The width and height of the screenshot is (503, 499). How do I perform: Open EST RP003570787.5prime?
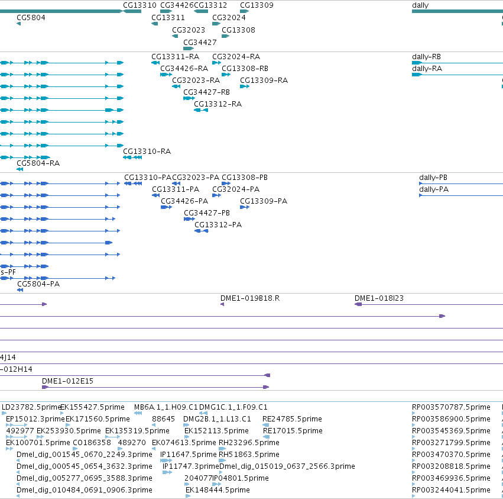tap(451, 407)
